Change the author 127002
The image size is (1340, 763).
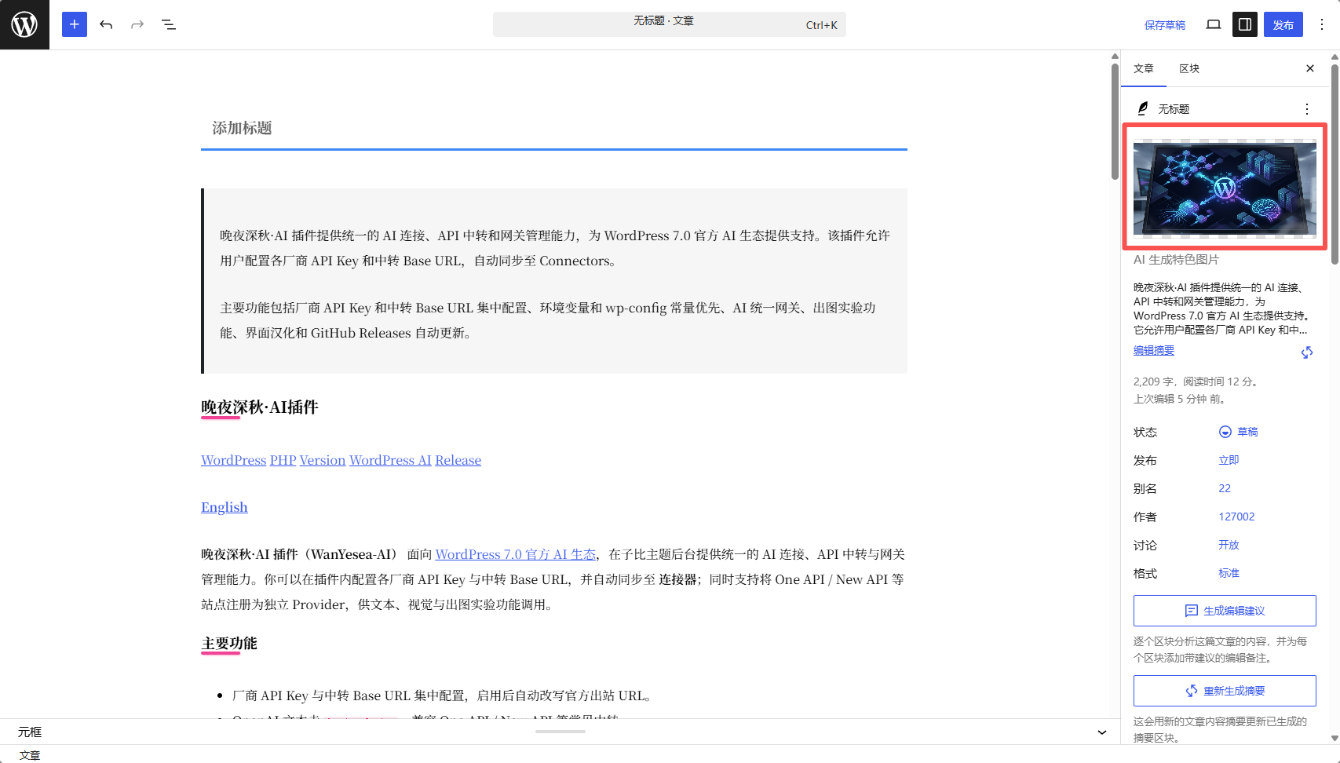pyautogui.click(x=1236, y=517)
